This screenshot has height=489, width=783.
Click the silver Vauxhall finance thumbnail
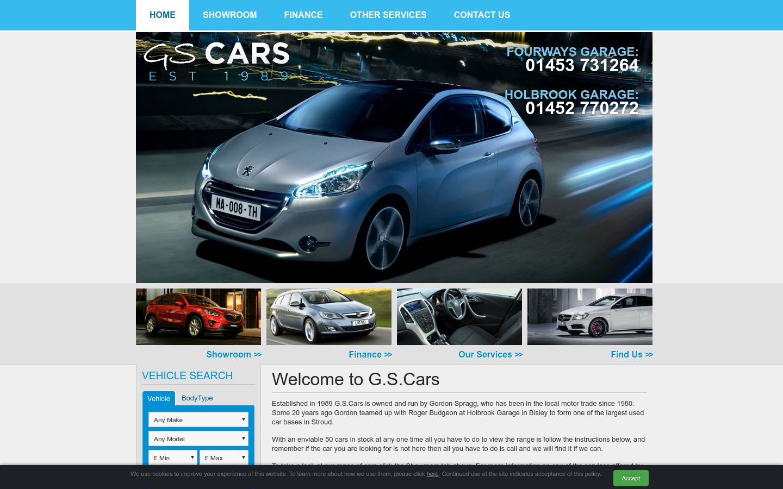[x=329, y=317]
